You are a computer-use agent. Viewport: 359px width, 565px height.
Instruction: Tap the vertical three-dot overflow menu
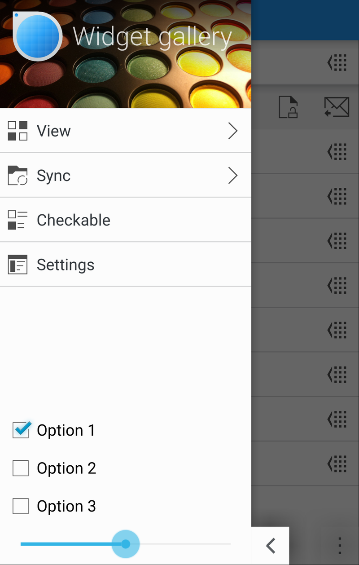[x=340, y=545]
